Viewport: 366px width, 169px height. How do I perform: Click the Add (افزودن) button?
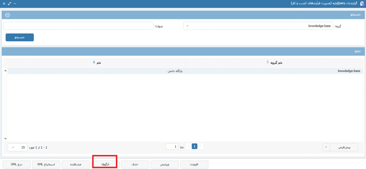194,164
